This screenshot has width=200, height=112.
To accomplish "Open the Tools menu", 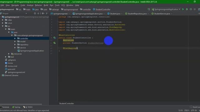I will coord(57,5).
